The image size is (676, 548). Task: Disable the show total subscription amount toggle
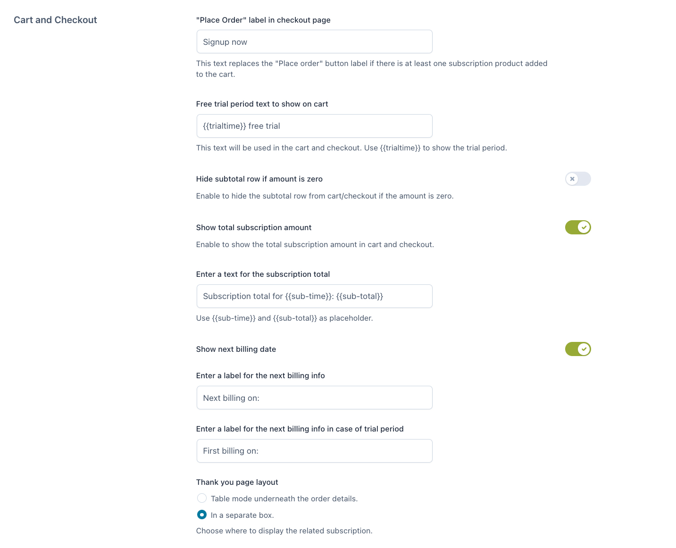pyautogui.click(x=578, y=227)
